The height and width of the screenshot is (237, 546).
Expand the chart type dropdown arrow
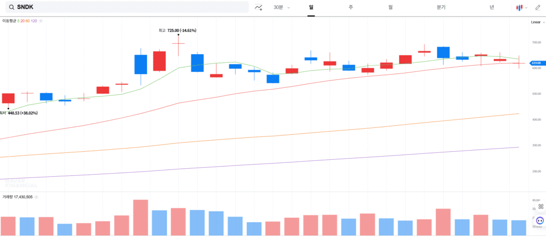coord(525,7)
